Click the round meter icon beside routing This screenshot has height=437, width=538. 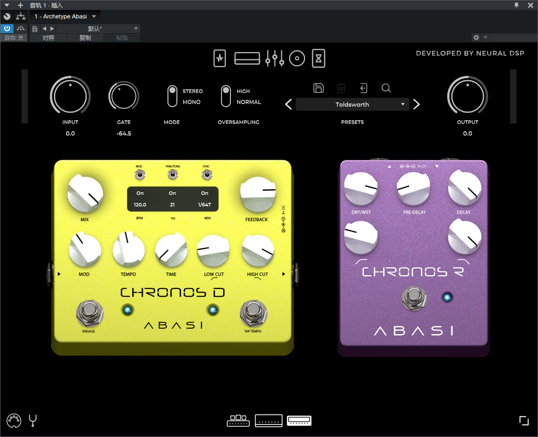7,16
